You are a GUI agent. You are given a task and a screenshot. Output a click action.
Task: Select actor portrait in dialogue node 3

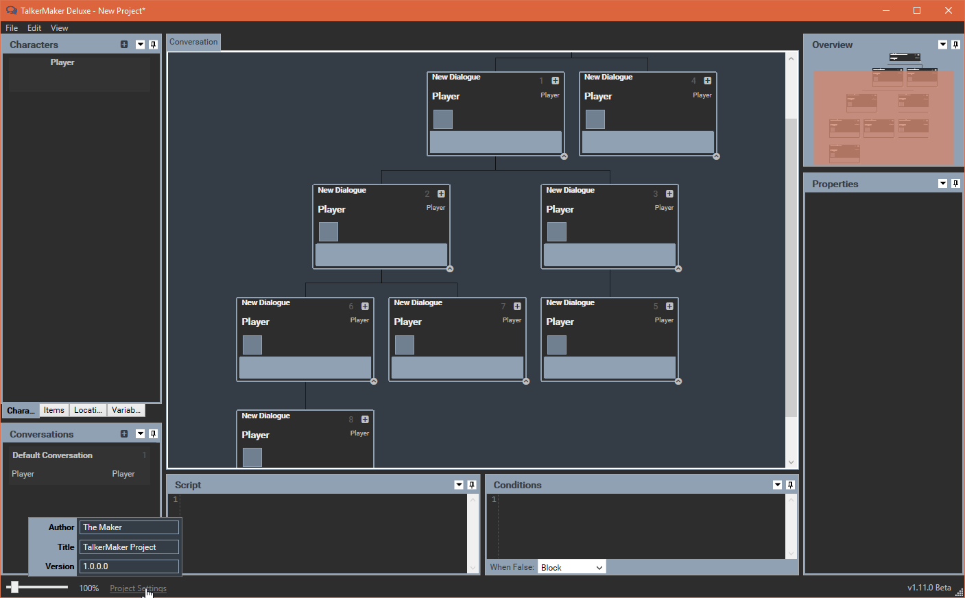pyautogui.click(x=557, y=232)
